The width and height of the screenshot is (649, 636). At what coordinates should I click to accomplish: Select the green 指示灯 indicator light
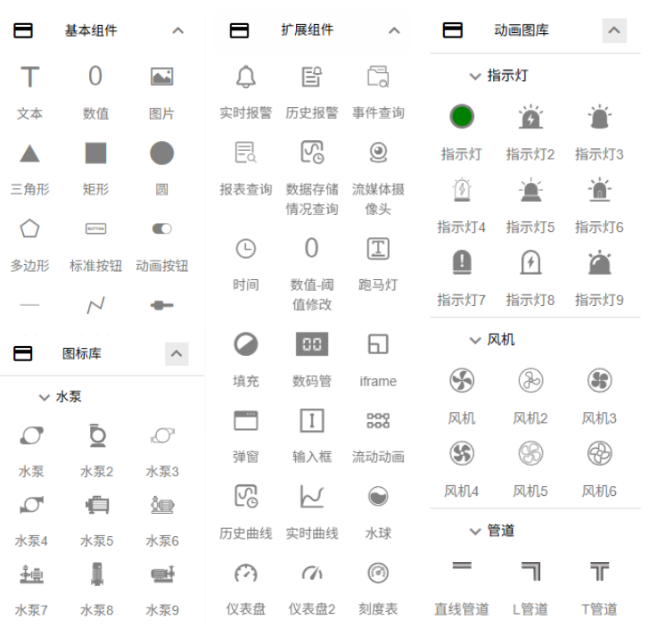click(x=462, y=116)
